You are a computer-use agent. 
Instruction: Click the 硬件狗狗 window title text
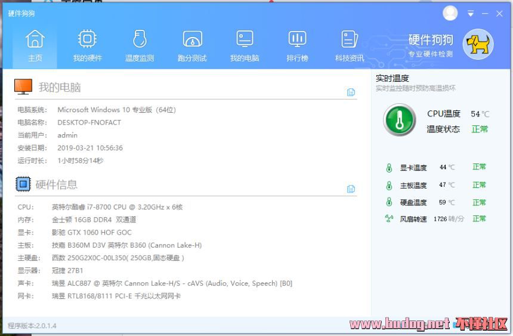21,13
